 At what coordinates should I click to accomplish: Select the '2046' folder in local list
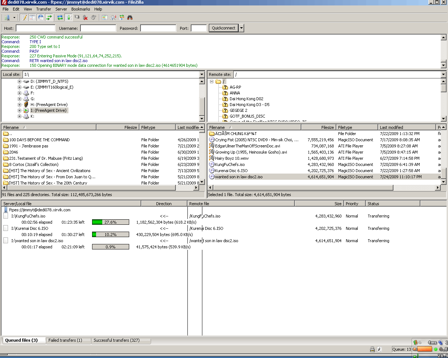click(x=13, y=152)
